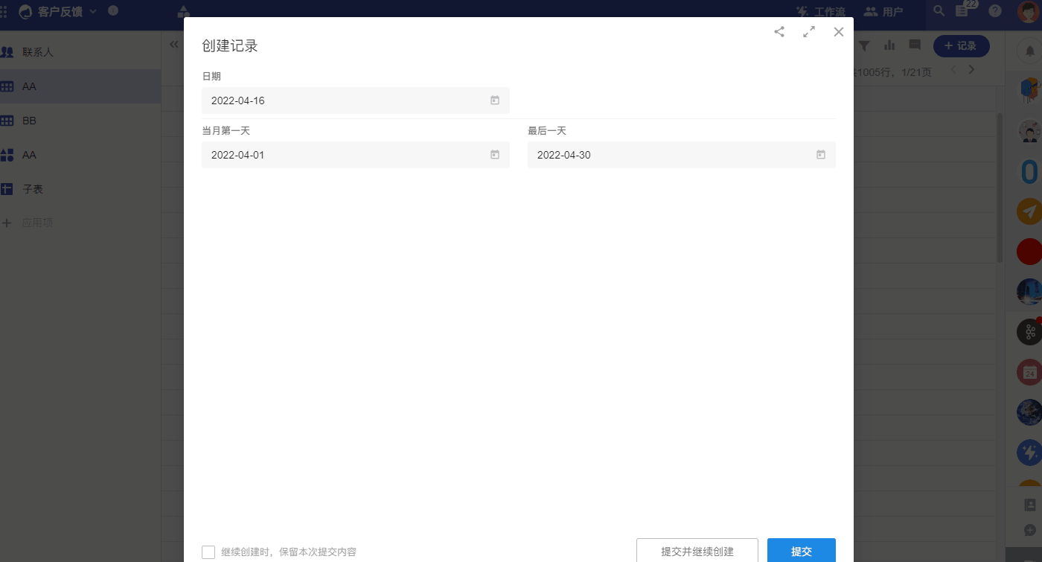Image resolution: width=1042 pixels, height=562 pixels.
Task: Open calendar picker for 最后一天 field
Action: [x=821, y=155]
